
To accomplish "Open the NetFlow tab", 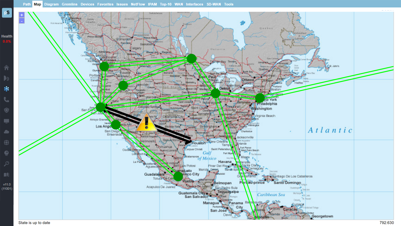I will (x=138, y=4).
